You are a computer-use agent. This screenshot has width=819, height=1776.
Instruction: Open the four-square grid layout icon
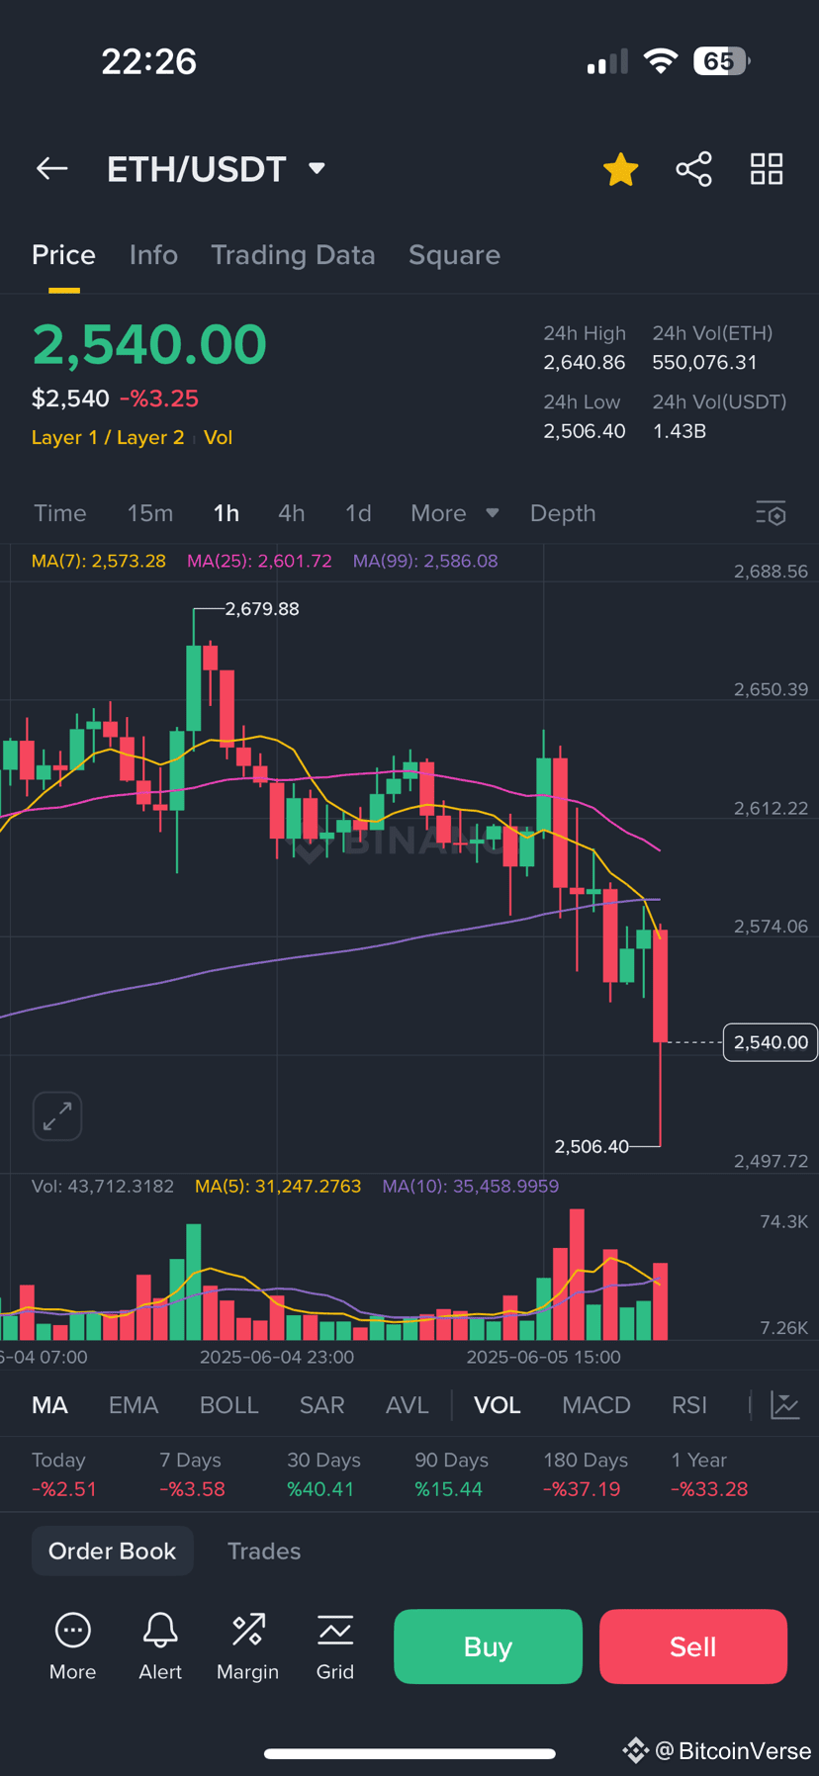[767, 169]
